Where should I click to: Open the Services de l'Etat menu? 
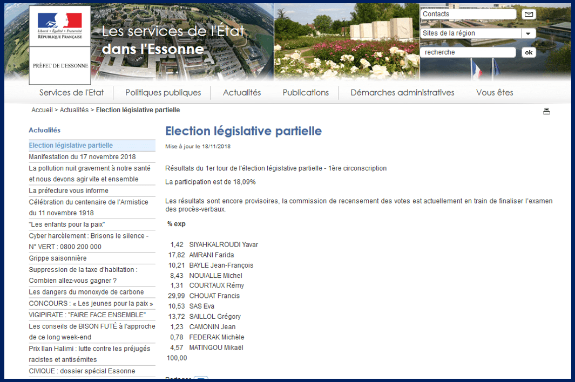tap(71, 93)
